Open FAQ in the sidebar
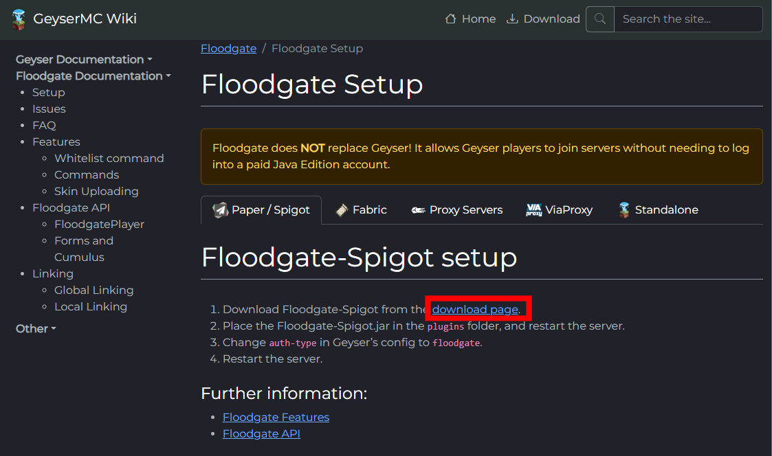The width and height of the screenshot is (772, 456). click(x=44, y=126)
